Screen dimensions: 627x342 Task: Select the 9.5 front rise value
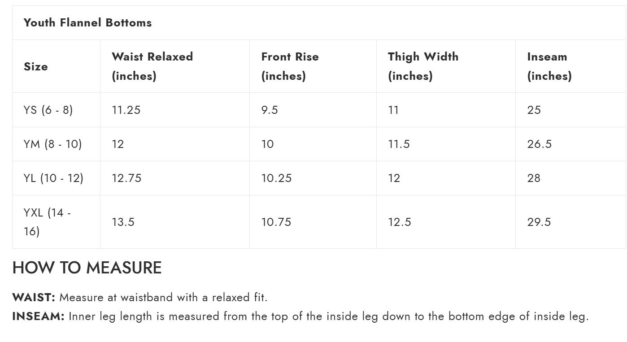[270, 110]
